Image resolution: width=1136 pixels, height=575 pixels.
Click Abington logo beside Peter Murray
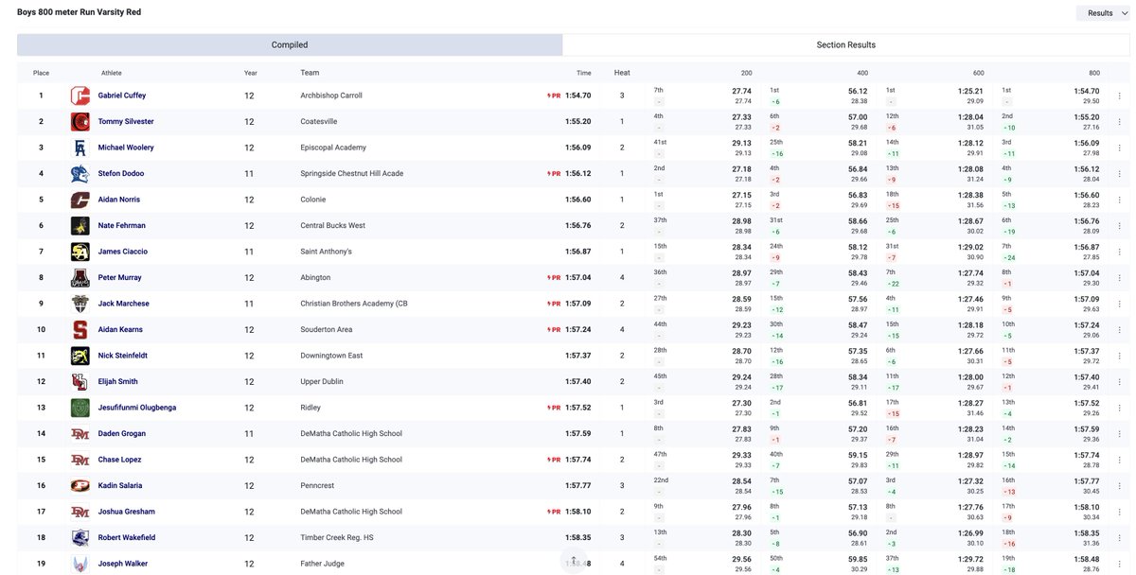80,278
